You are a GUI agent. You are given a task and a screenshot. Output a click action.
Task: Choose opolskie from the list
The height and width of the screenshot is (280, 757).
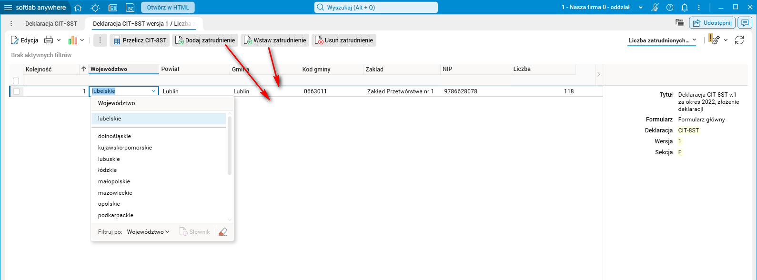(x=159, y=204)
